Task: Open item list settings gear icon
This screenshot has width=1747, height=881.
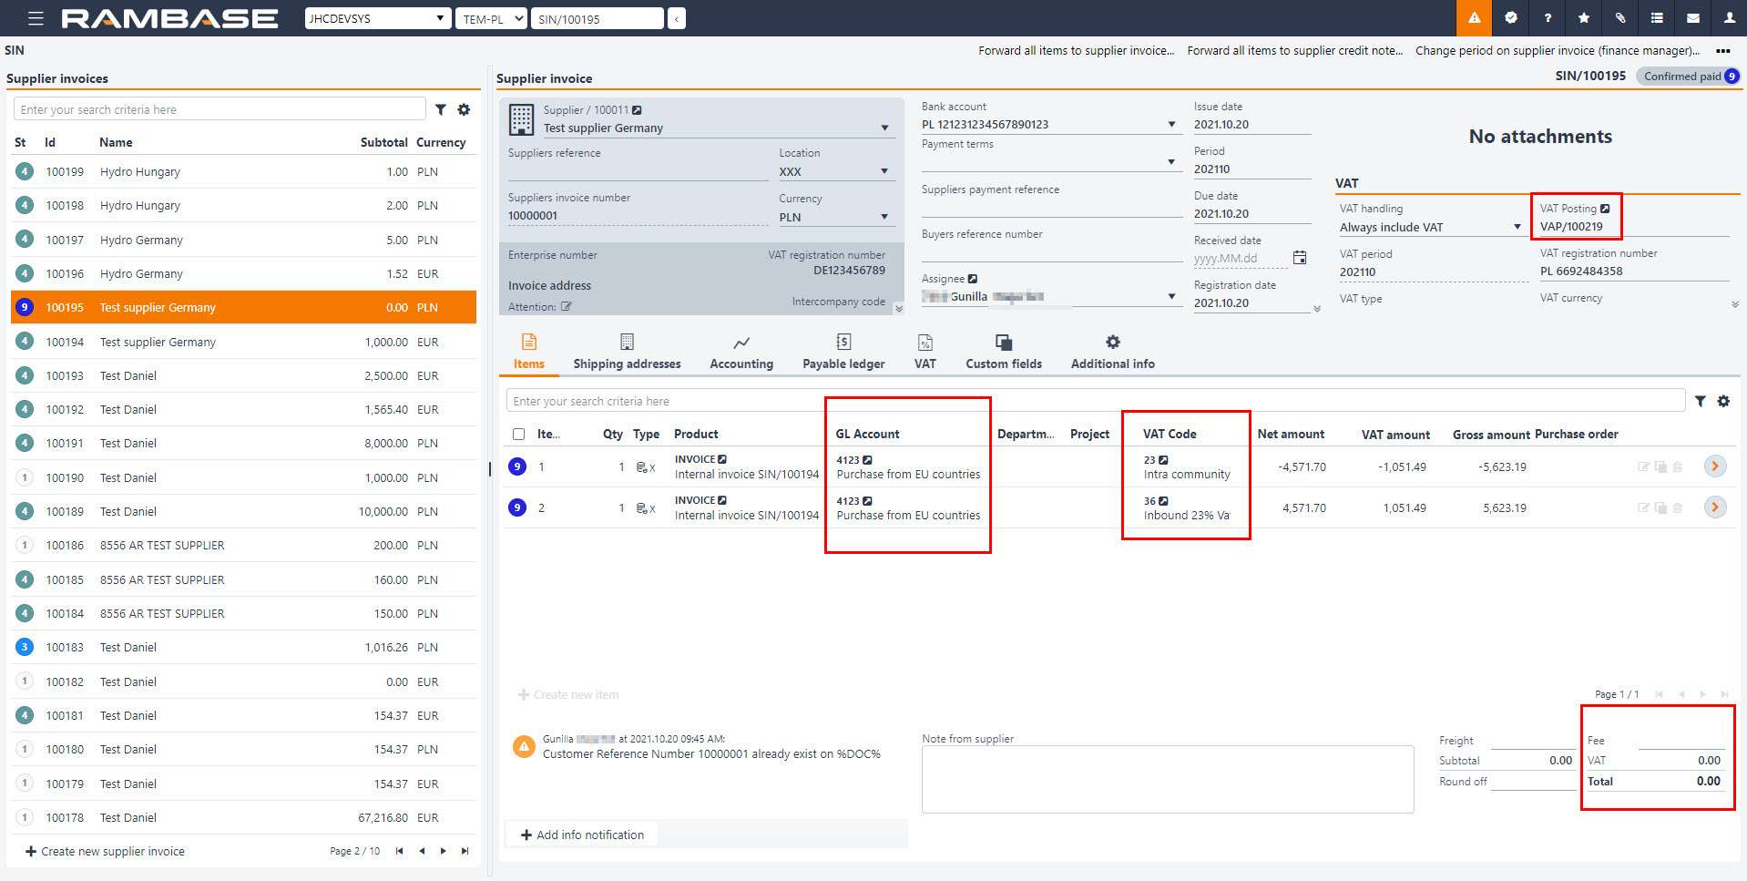Action: pos(1723,402)
